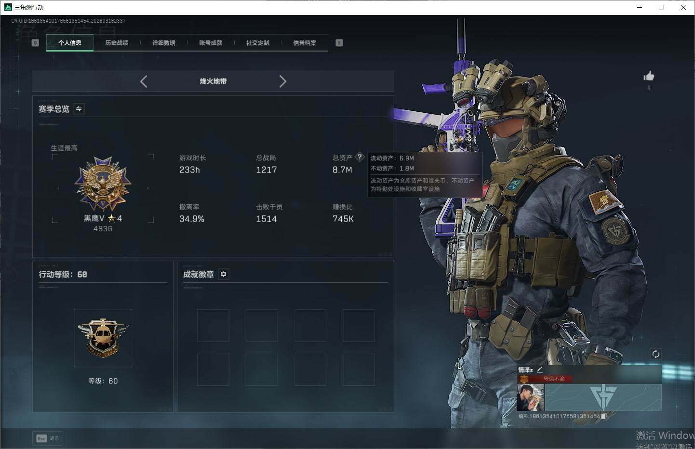Copy the player ID number
Screen dimensions: 695x449
pos(603,416)
